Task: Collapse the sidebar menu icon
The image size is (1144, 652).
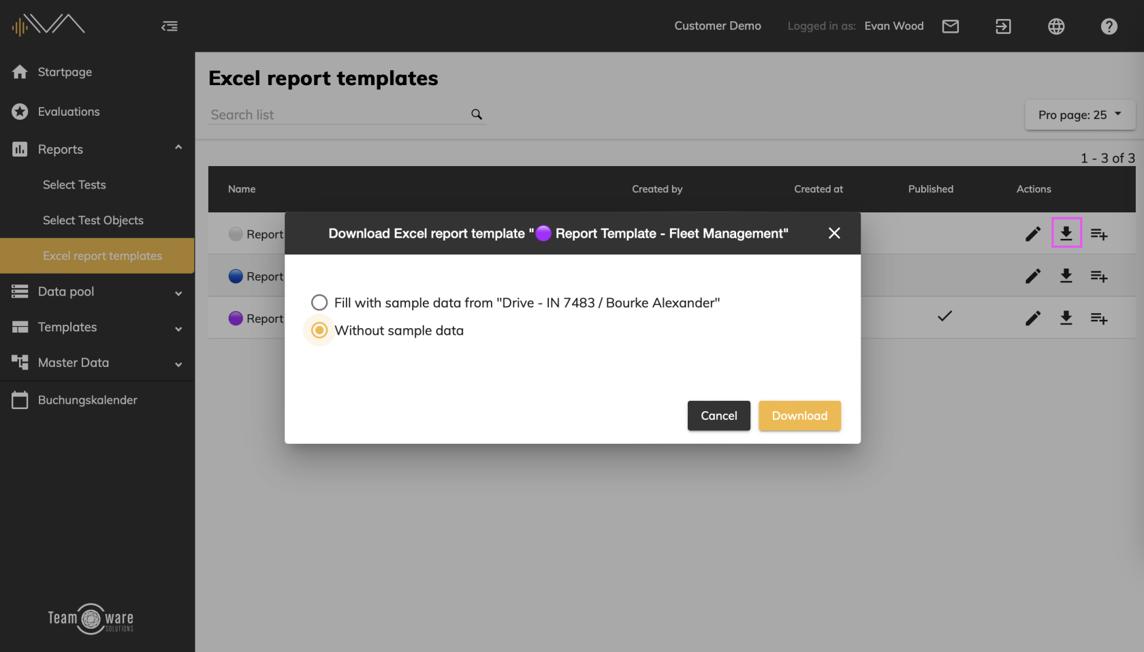Action: [x=170, y=26]
